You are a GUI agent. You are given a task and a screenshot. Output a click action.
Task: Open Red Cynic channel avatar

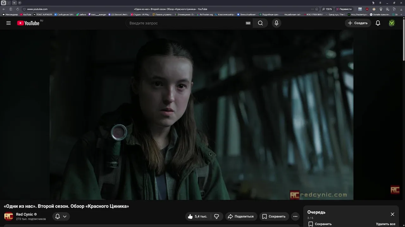point(9,216)
